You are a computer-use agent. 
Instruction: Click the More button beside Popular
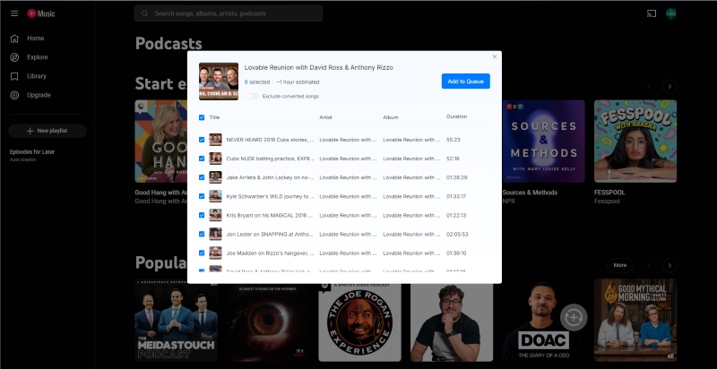tap(619, 265)
